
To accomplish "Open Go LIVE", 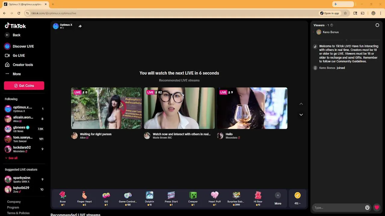I will coord(15,55).
